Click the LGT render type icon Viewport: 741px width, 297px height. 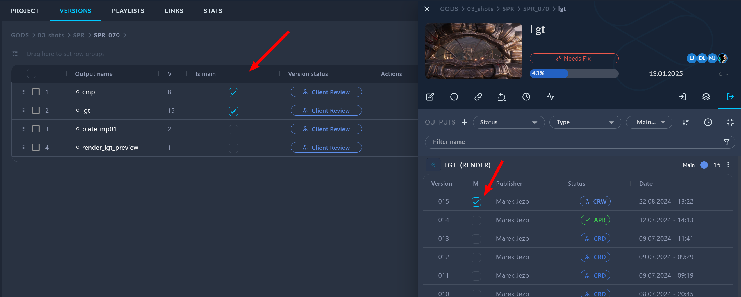[x=433, y=165]
